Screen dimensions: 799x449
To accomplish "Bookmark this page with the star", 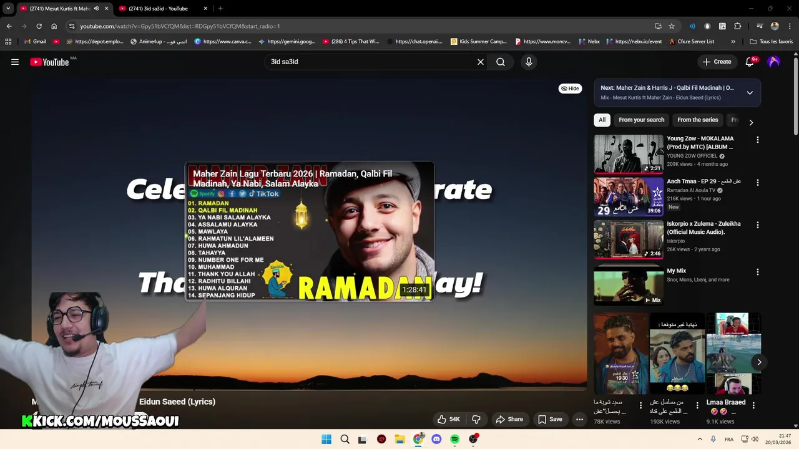I will (x=672, y=26).
